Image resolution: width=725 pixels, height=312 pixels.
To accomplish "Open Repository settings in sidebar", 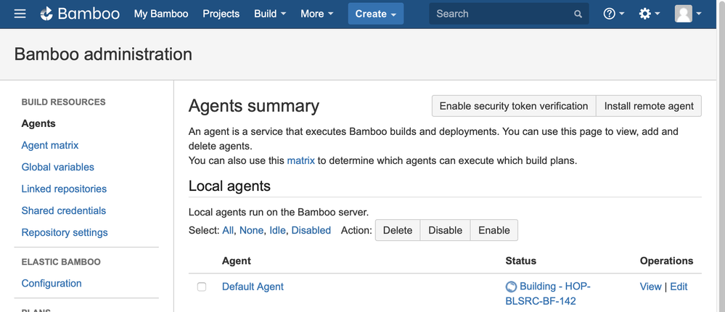I will pos(65,232).
